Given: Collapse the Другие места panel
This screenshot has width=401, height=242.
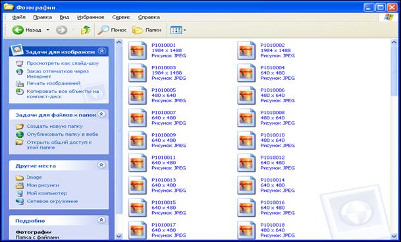Looking at the screenshot, I should pos(101,165).
